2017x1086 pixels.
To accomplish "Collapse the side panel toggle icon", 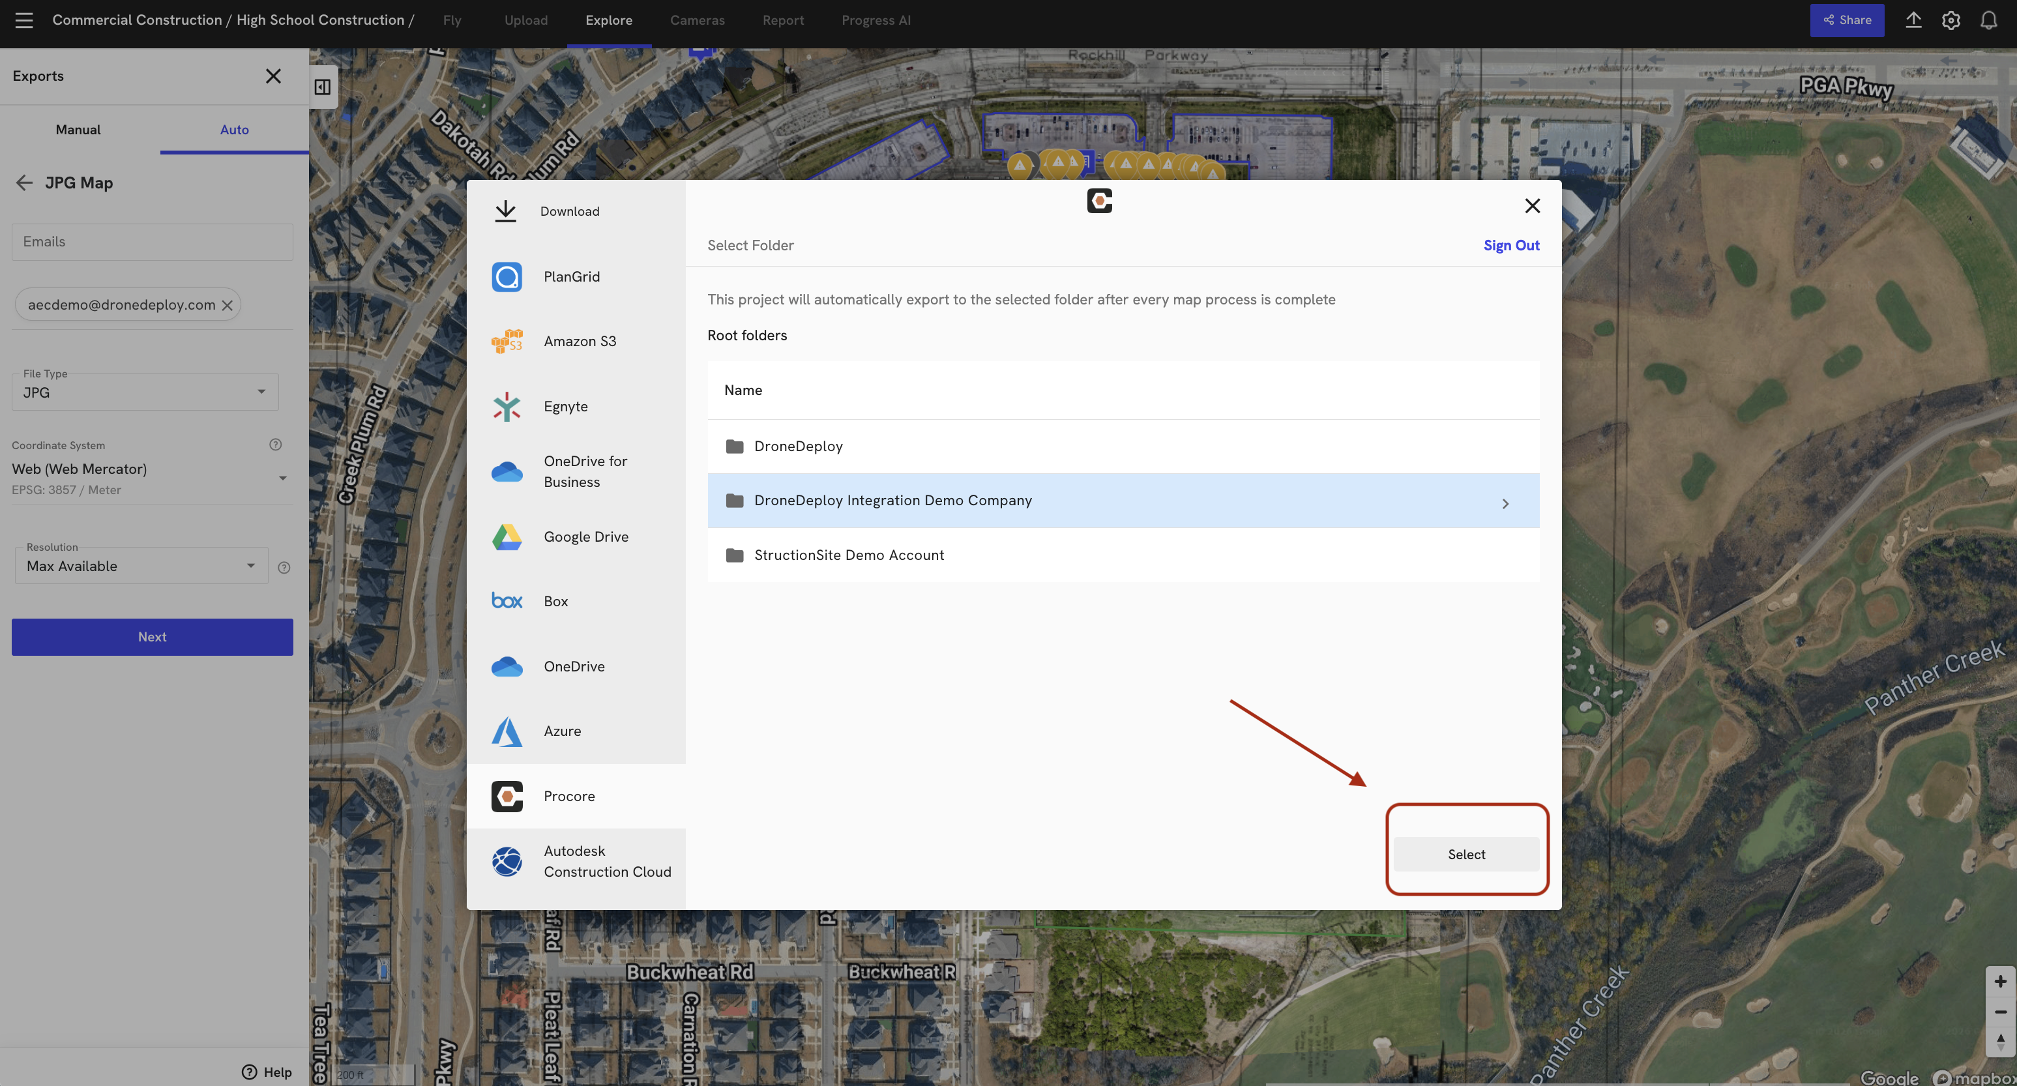I will coord(323,87).
